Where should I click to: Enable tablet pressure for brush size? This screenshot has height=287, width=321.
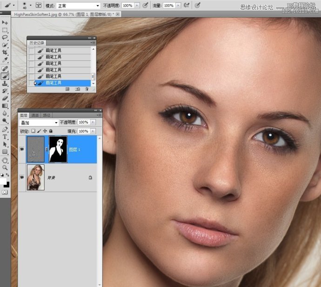tap(197, 6)
